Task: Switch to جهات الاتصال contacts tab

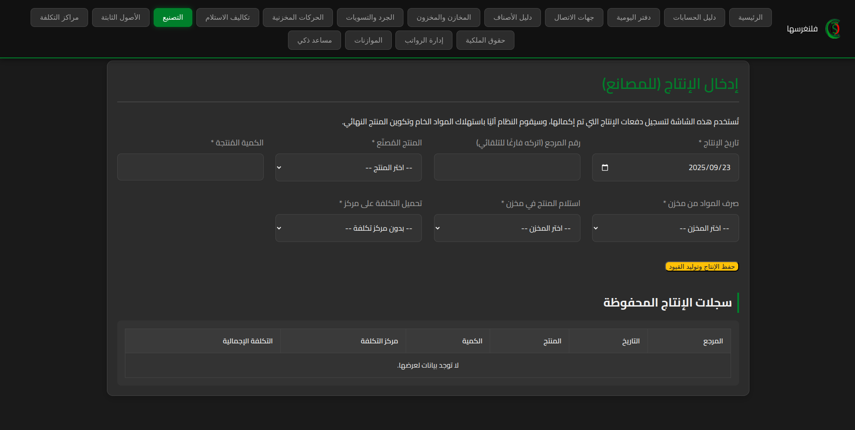Action: pos(574,18)
